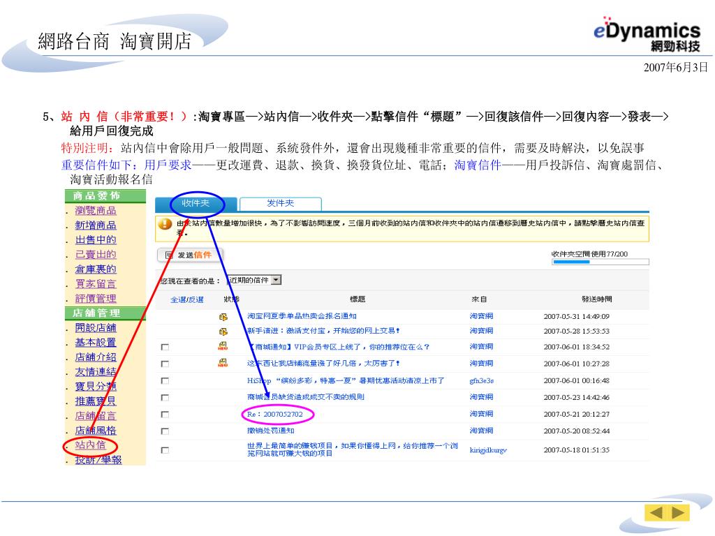Click the 商品發佈 section header
Screen dimensions: 715x536
click(105, 196)
